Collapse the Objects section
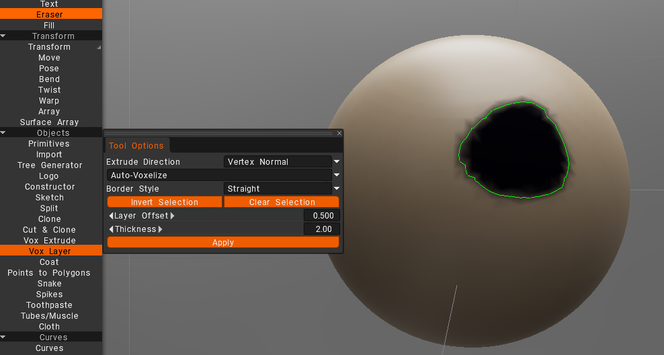The image size is (664, 355). 4,133
